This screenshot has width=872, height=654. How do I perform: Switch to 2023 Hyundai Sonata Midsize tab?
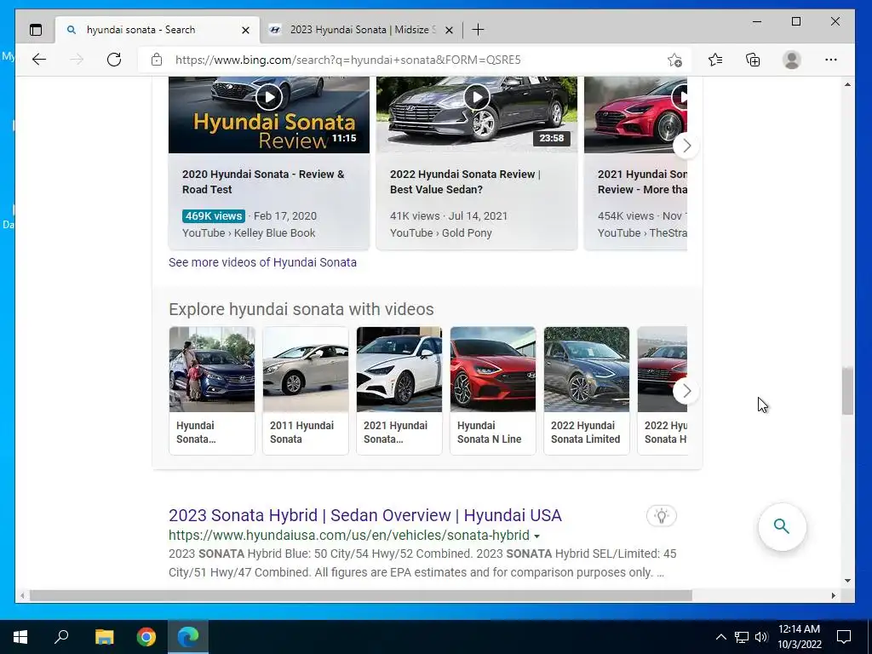pyautogui.click(x=361, y=30)
